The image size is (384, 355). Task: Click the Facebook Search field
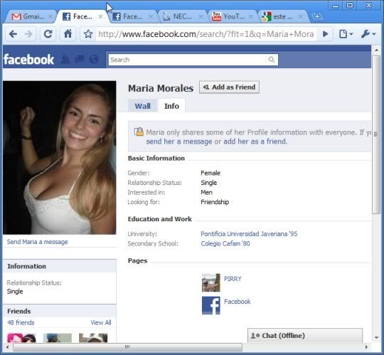(187, 60)
